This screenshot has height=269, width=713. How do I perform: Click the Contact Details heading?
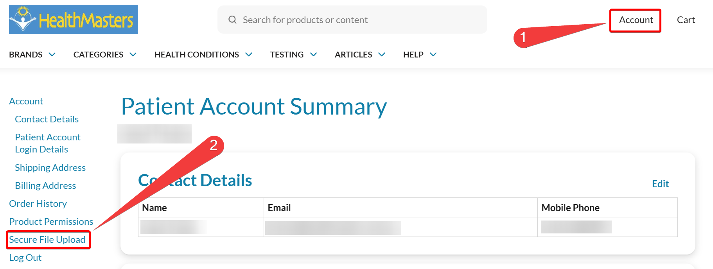click(195, 180)
